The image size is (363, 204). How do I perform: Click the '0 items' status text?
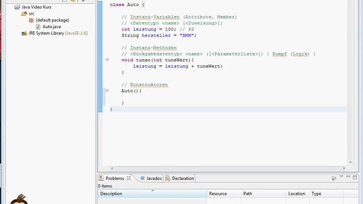105,186
